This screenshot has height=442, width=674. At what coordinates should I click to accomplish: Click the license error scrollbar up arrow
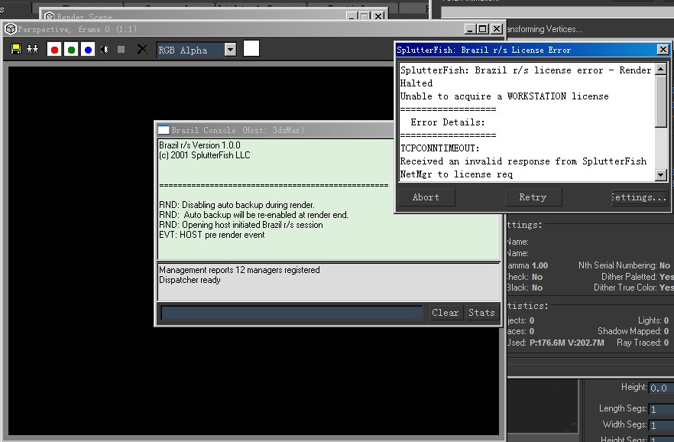(661, 69)
